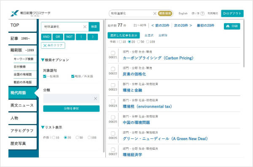Click the teal 検索 button in left panel
The width and height of the screenshot is (253, 167).
94,27
